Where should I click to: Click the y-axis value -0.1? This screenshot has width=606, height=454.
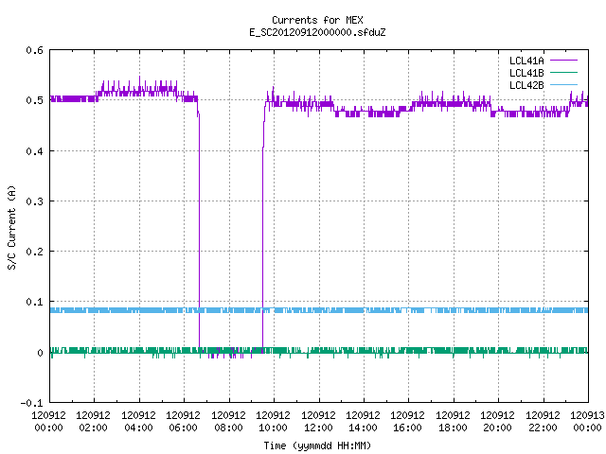[x=31, y=403]
